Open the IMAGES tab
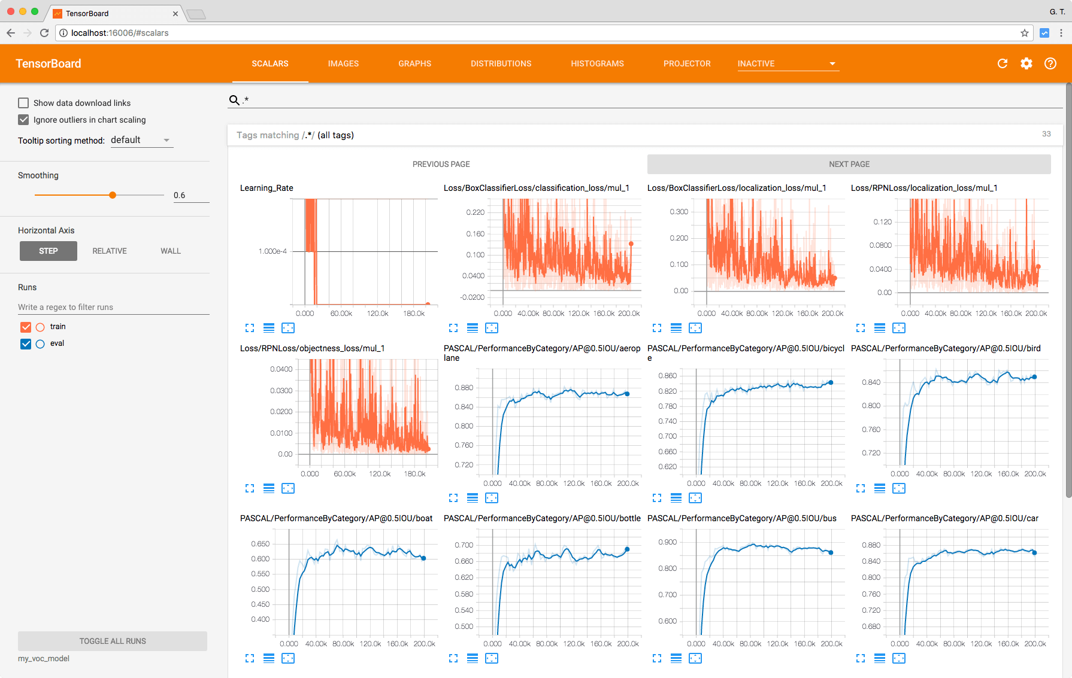This screenshot has width=1072, height=678. pyautogui.click(x=343, y=63)
